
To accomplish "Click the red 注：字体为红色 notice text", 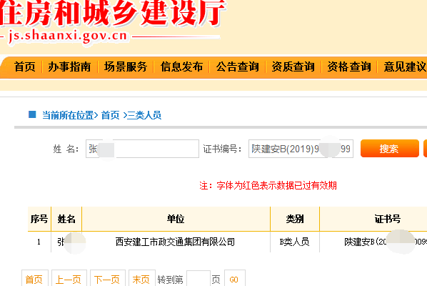I will pyautogui.click(x=268, y=186).
